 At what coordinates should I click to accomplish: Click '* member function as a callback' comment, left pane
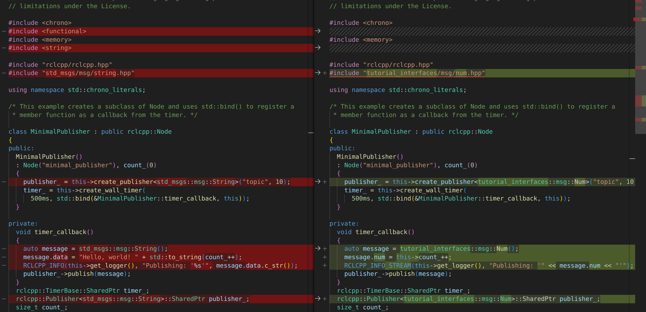click(x=105, y=115)
